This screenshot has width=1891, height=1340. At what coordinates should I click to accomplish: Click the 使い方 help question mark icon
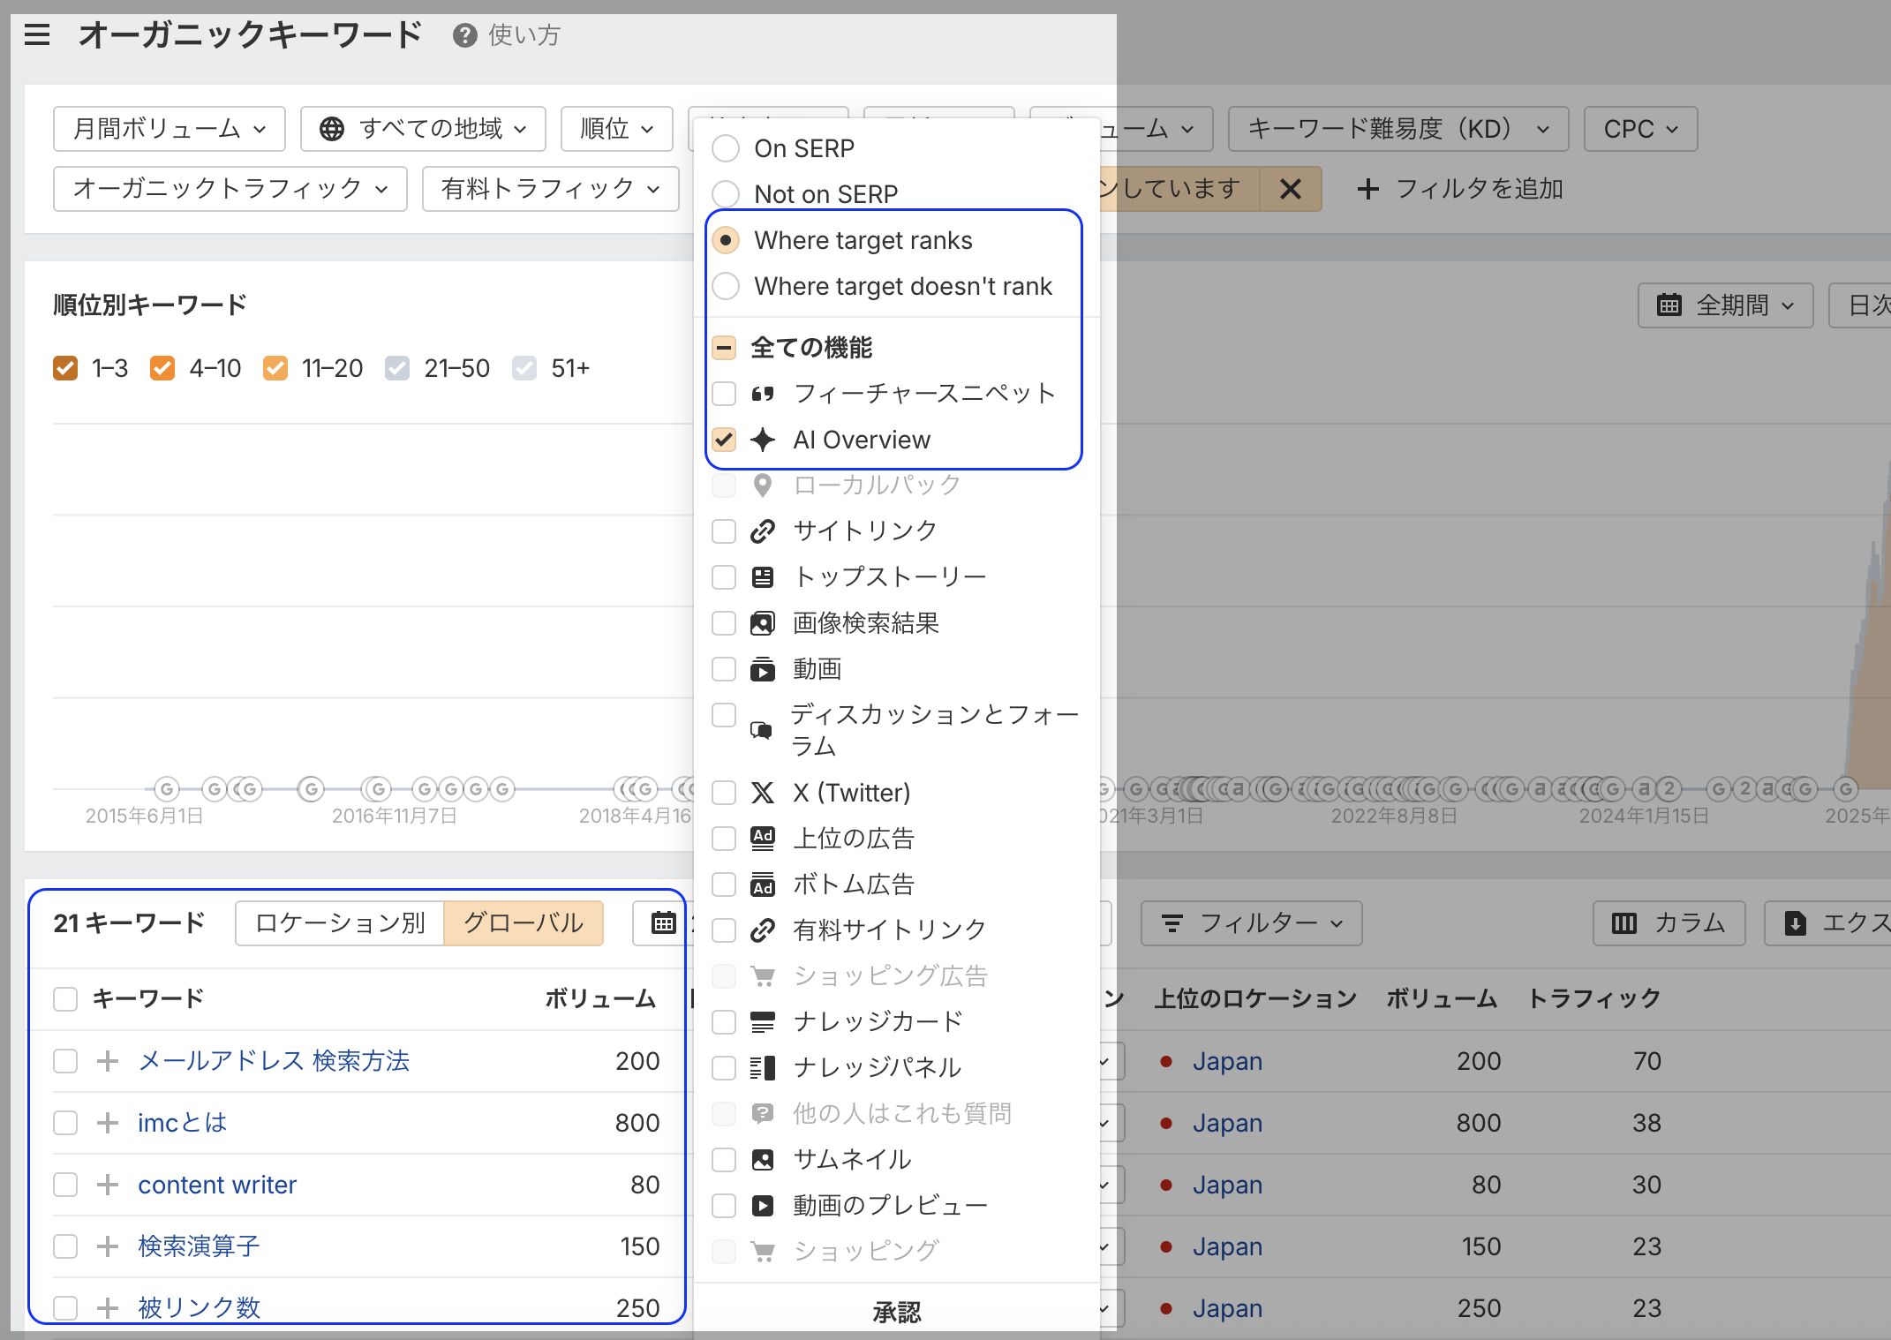pyautogui.click(x=464, y=35)
